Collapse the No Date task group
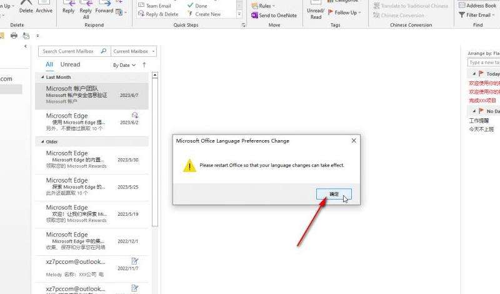The height and width of the screenshot is (294, 500). click(x=474, y=111)
